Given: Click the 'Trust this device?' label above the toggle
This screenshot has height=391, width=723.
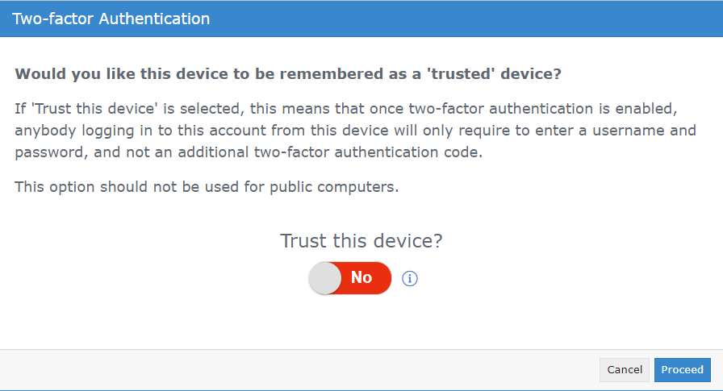Looking at the screenshot, I should pyautogui.click(x=361, y=241).
